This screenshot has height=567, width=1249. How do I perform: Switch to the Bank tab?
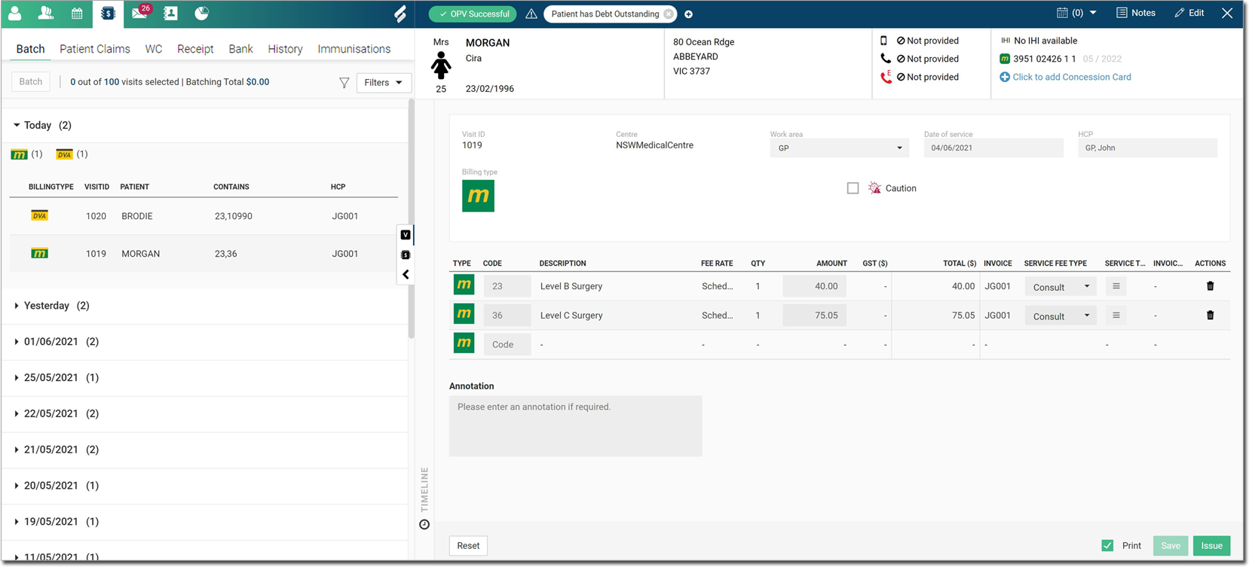pos(240,49)
